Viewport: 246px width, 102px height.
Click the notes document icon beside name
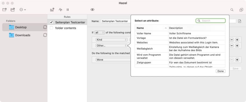240,21
